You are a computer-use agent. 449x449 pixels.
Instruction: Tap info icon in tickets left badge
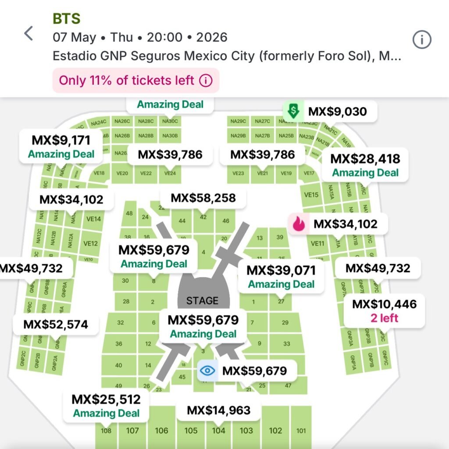(x=206, y=81)
